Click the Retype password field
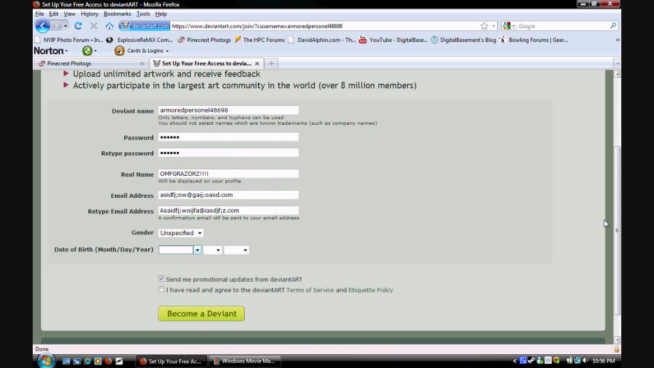654x368 pixels. [228, 152]
